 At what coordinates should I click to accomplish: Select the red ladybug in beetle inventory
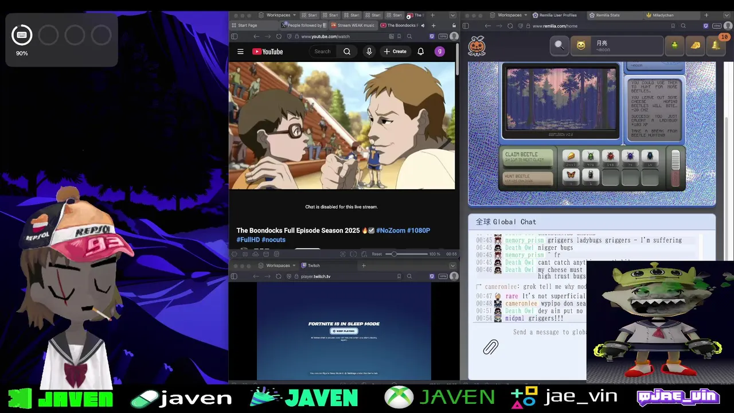tap(610, 158)
